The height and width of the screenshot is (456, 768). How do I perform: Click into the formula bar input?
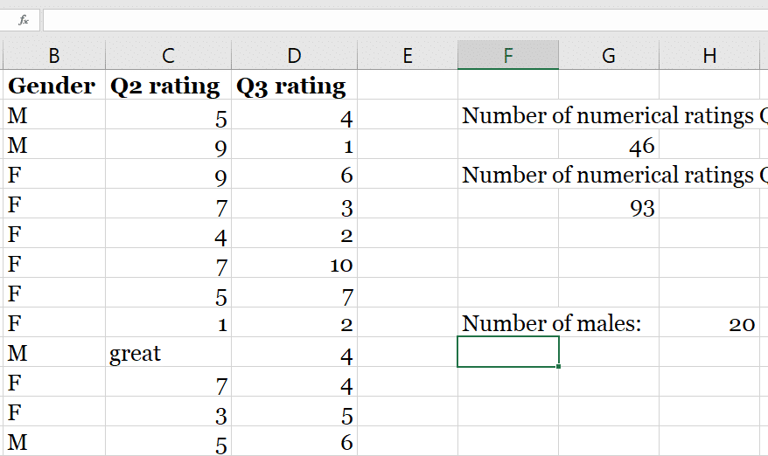coord(406,21)
